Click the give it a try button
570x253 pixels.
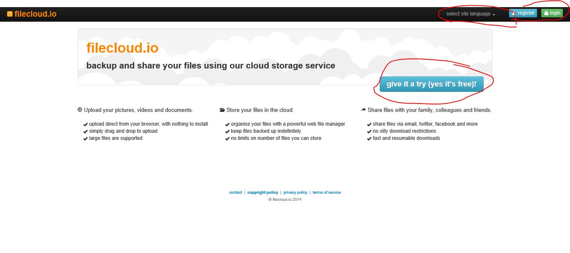431,84
